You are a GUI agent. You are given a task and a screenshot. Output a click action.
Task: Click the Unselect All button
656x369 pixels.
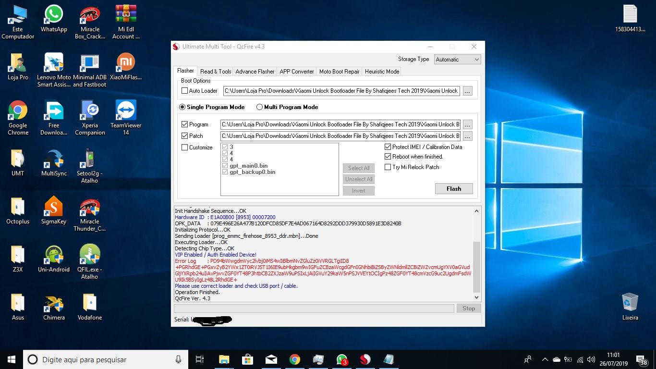click(x=359, y=179)
